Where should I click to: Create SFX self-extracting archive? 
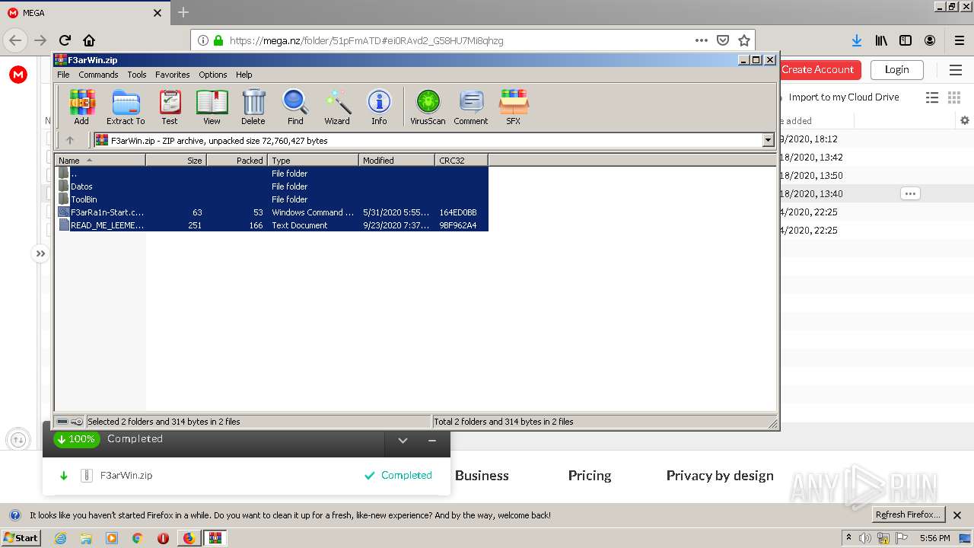(x=514, y=107)
